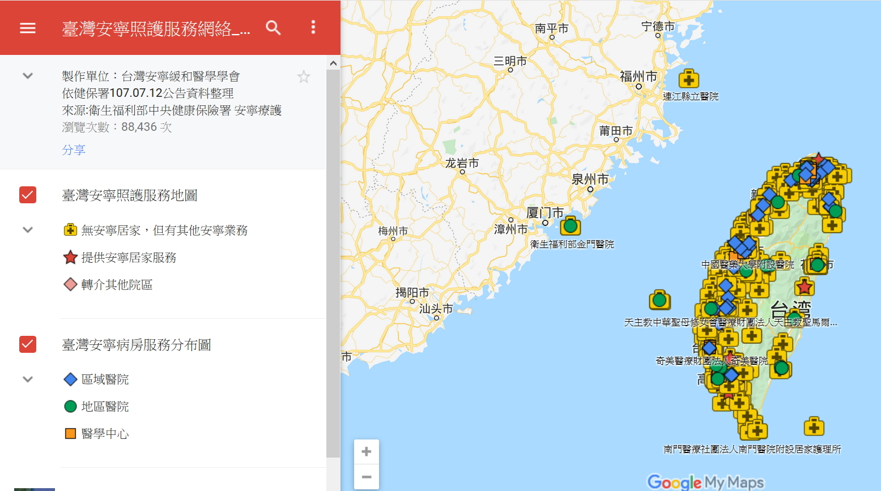881x491 pixels.
Task: Click the 製作單位：台灣安寧緩和醫學學會 description line
Action: click(151, 76)
